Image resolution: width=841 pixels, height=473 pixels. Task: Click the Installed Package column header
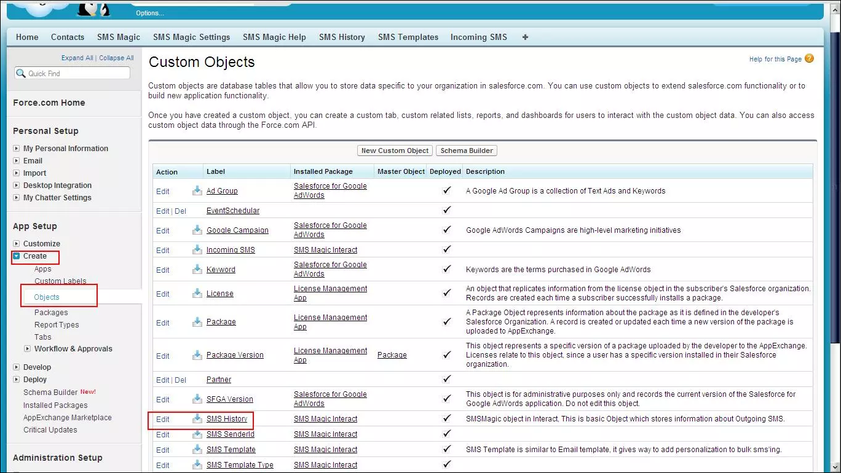pos(323,171)
